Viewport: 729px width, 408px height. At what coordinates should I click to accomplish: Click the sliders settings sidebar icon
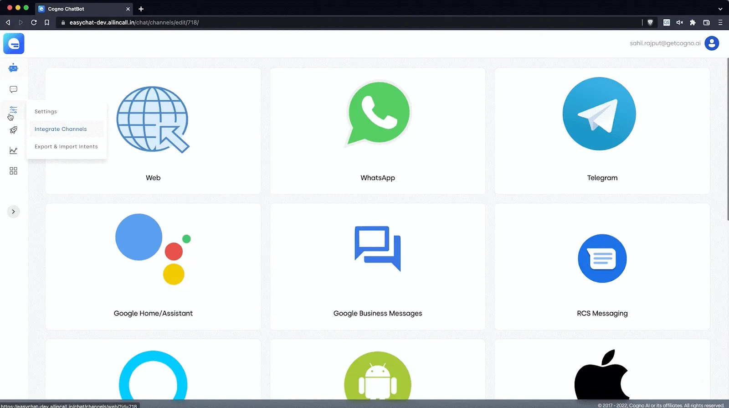pyautogui.click(x=13, y=110)
